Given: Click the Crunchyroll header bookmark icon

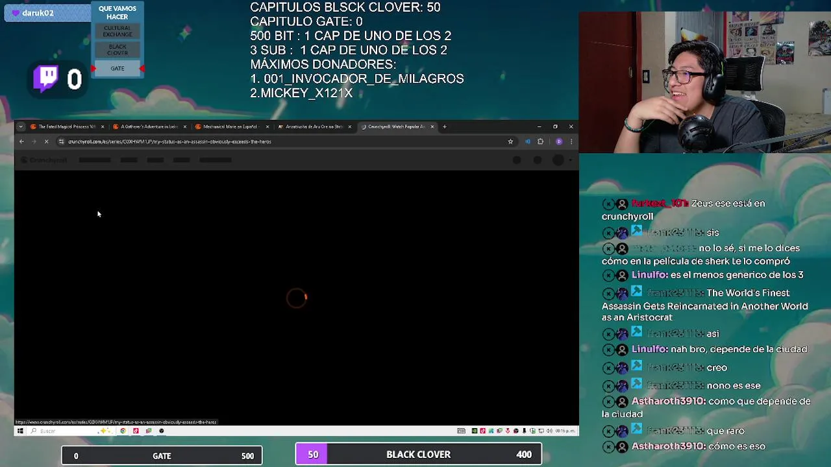Looking at the screenshot, I should pyautogui.click(x=538, y=160).
